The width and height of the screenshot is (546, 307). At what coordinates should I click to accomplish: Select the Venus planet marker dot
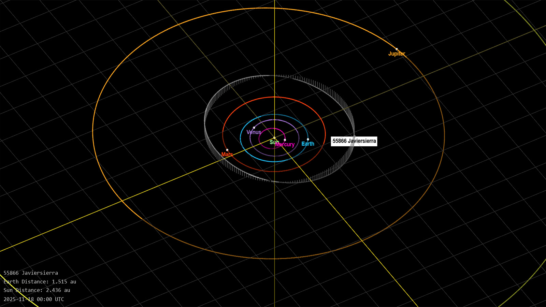point(254,128)
